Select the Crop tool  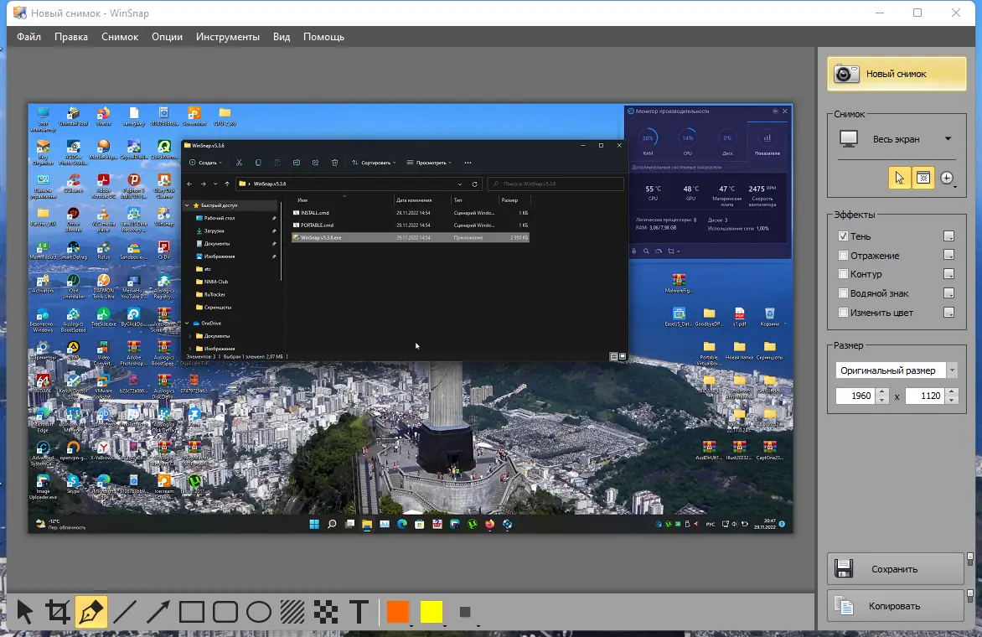[58, 612]
